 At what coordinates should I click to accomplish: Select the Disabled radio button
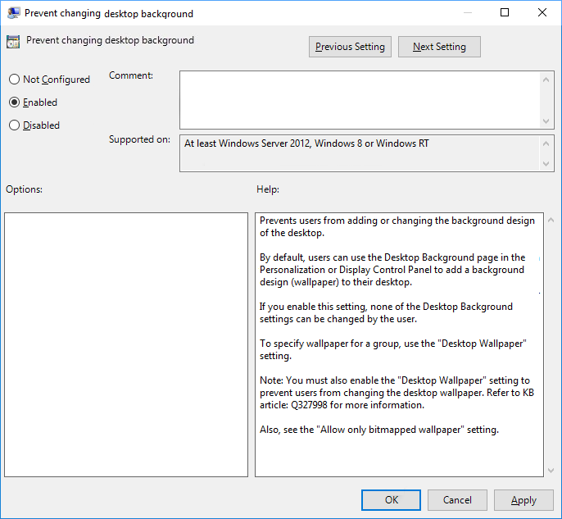[14, 125]
